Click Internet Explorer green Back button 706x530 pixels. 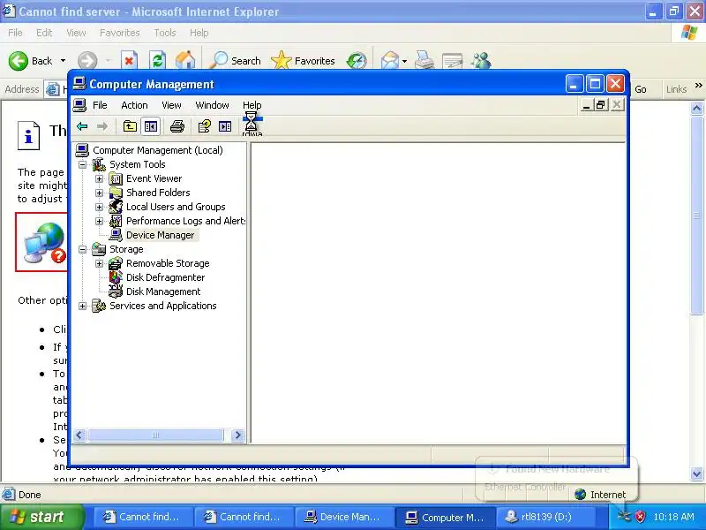[19, 61]
